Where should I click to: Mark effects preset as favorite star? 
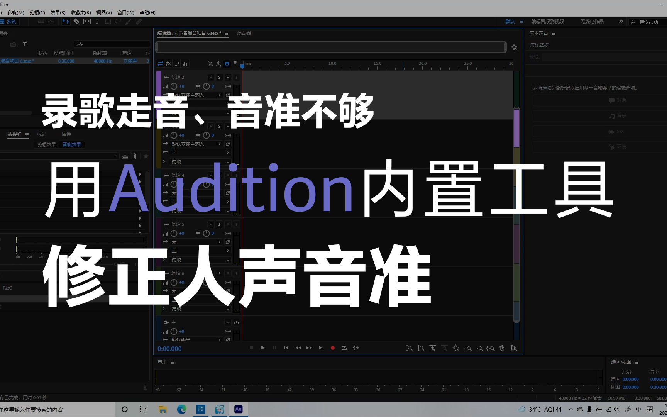pyautogui.click(x=146, y=156)
